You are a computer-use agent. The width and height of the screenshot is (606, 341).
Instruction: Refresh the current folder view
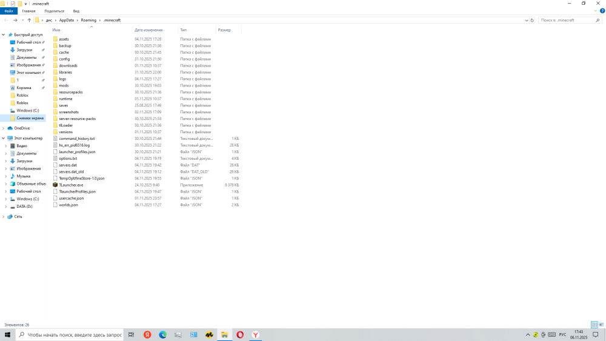point(532,20)
